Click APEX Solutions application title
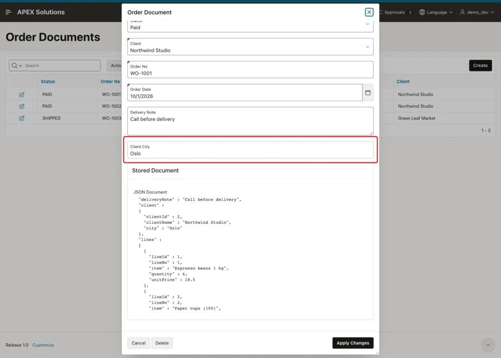 [x=41, y=12]
